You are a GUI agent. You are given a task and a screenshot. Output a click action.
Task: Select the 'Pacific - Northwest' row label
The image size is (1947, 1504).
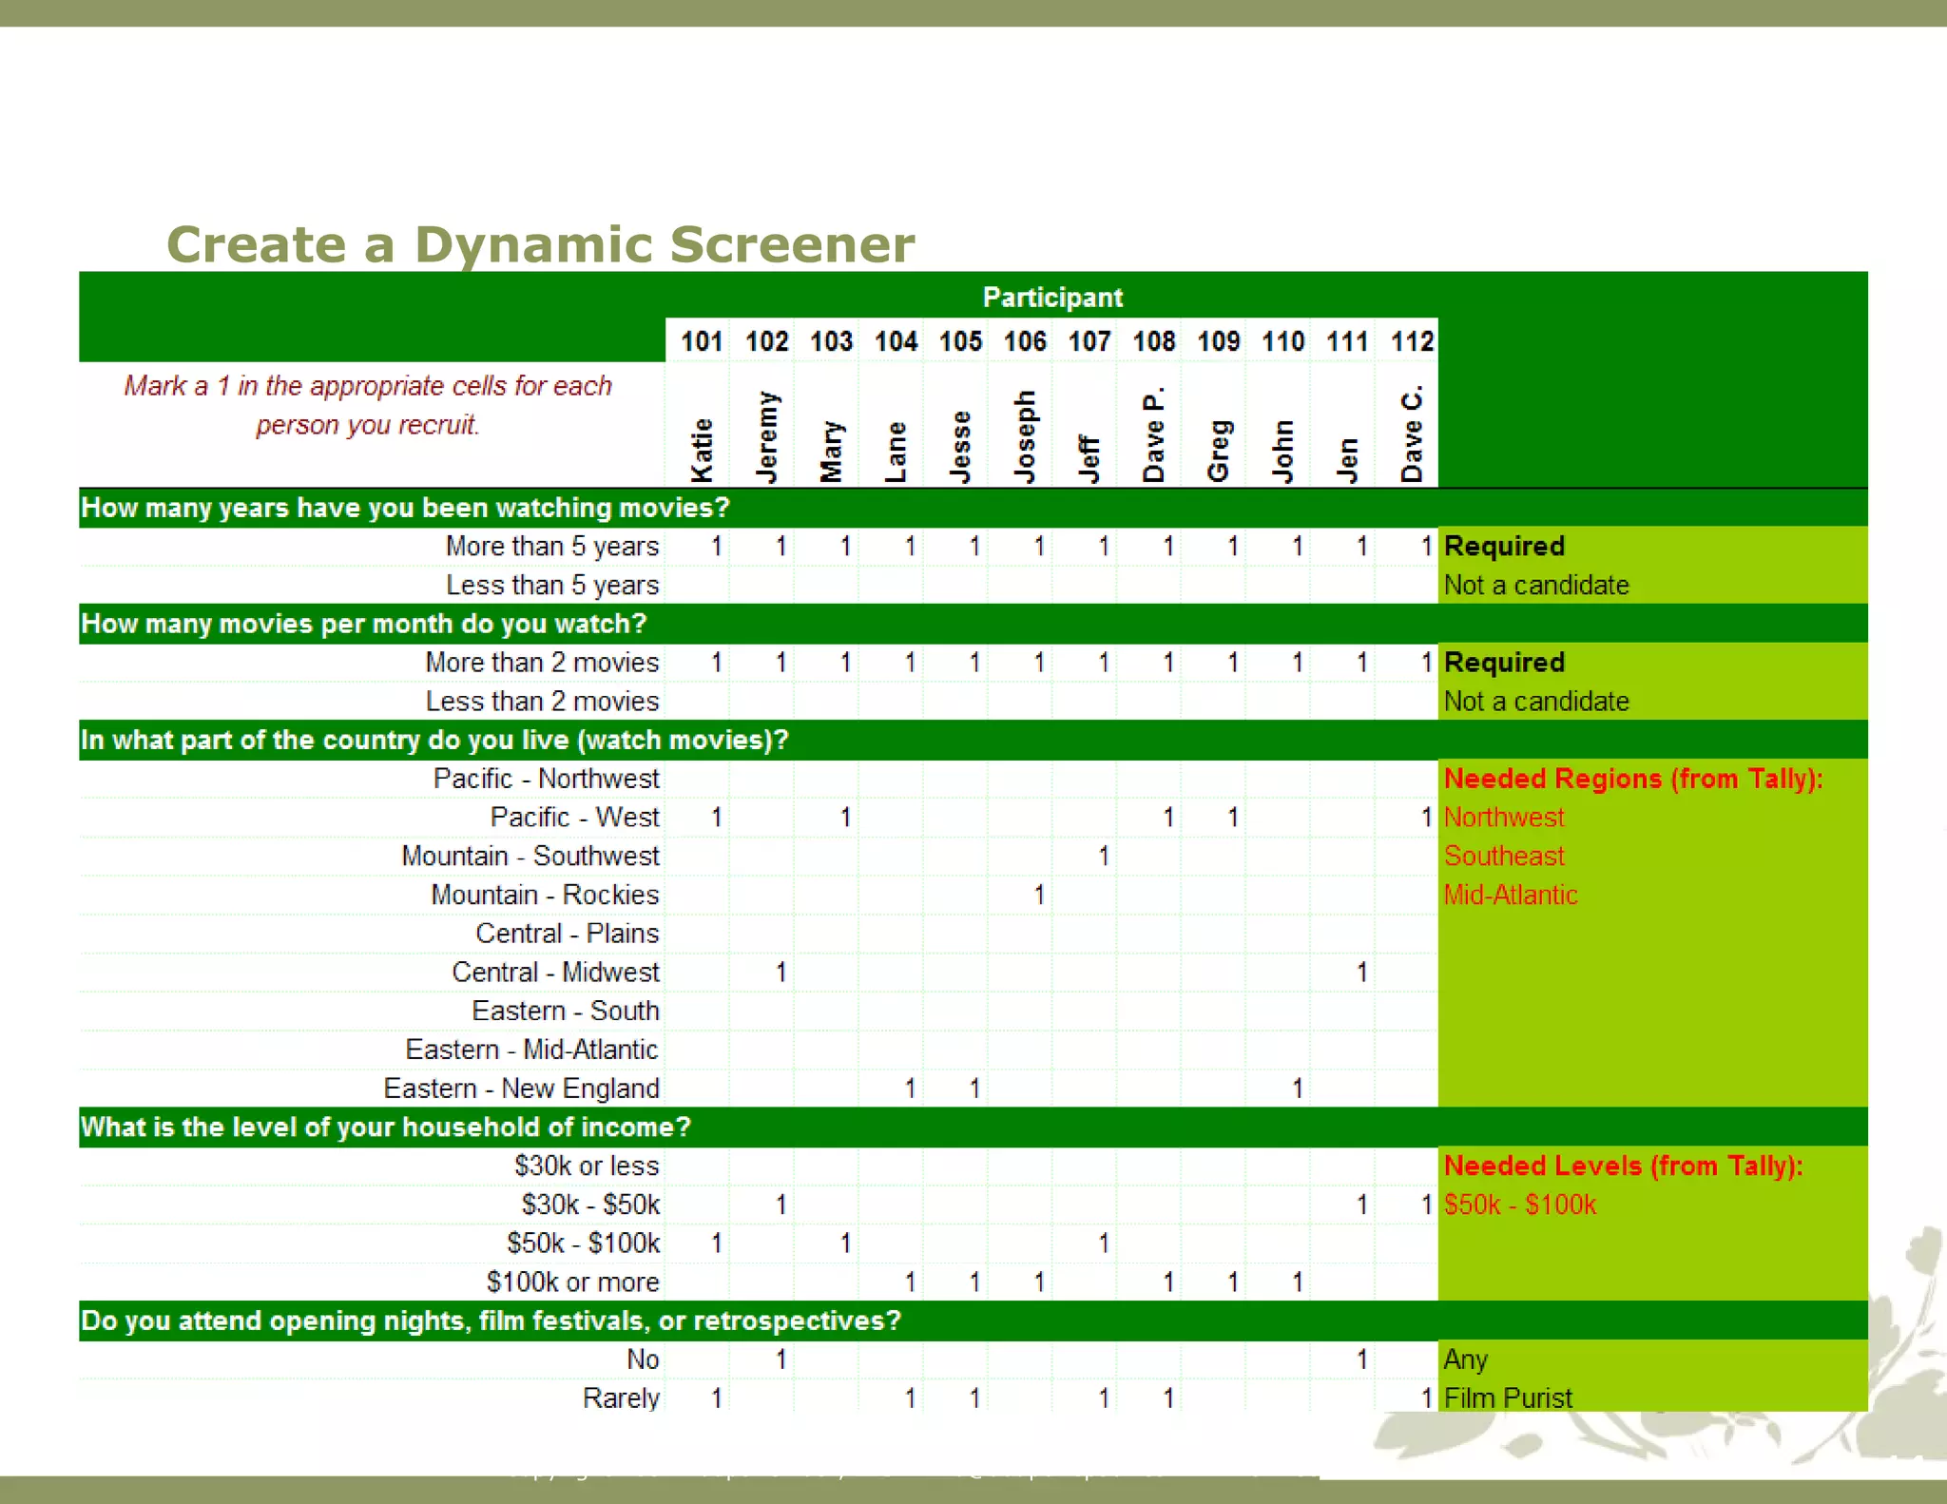[547, 779]
